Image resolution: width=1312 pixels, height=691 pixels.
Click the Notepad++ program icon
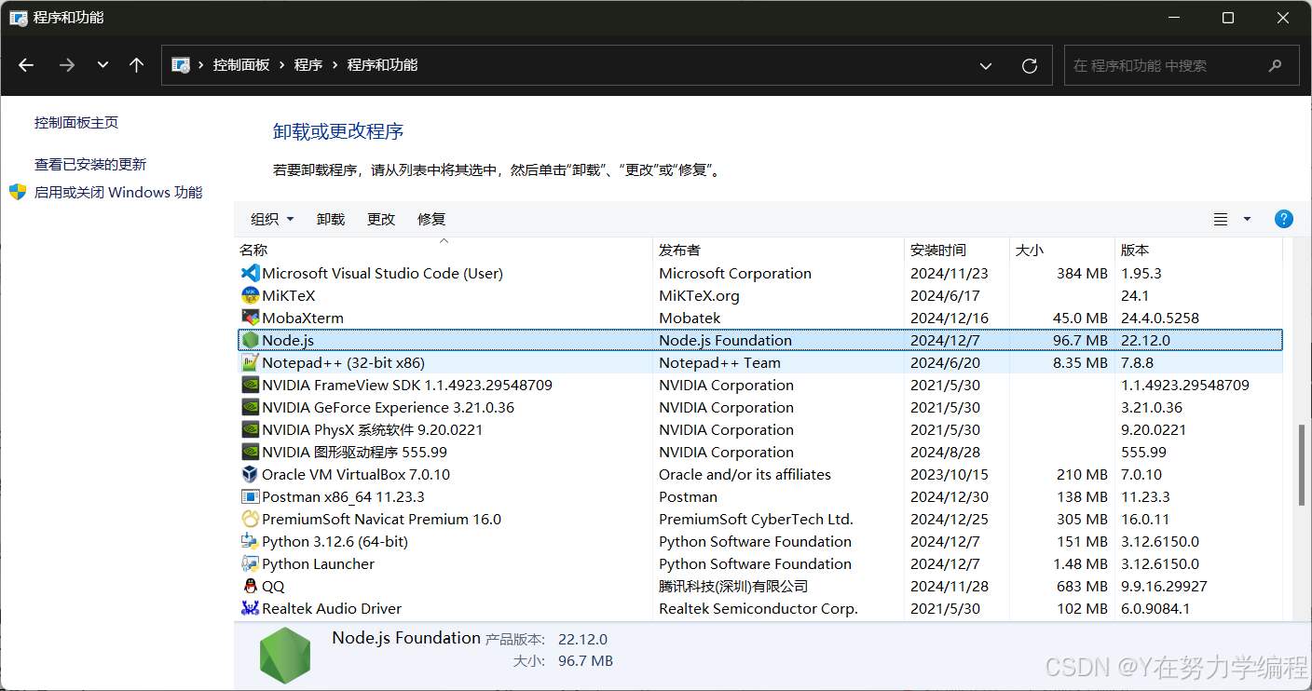pyautogui.click(x=250, y=362)
